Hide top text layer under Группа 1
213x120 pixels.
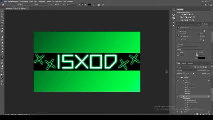(178, 80)
